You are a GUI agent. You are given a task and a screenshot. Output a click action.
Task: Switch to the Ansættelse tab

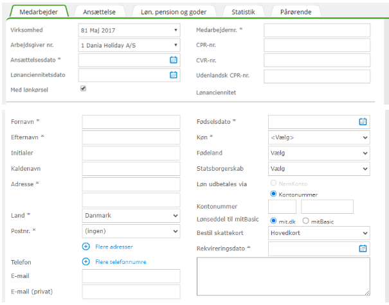[x=99, y=12]
